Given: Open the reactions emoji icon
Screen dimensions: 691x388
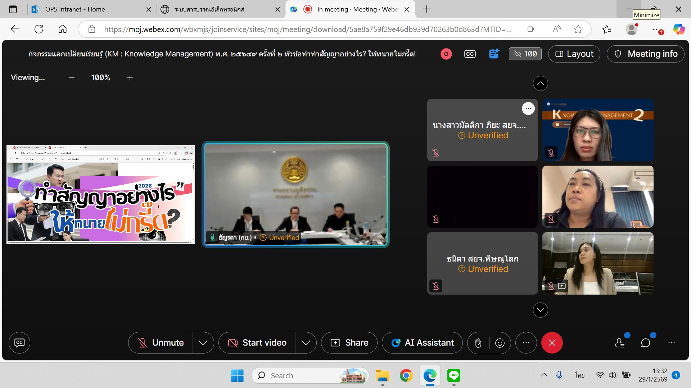Looking at the screenshot, I should [x=500, y=343].
